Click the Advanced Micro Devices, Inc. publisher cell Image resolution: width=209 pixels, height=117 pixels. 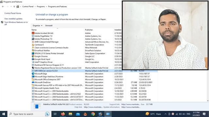pyautogui.click(x=97, y=42)
